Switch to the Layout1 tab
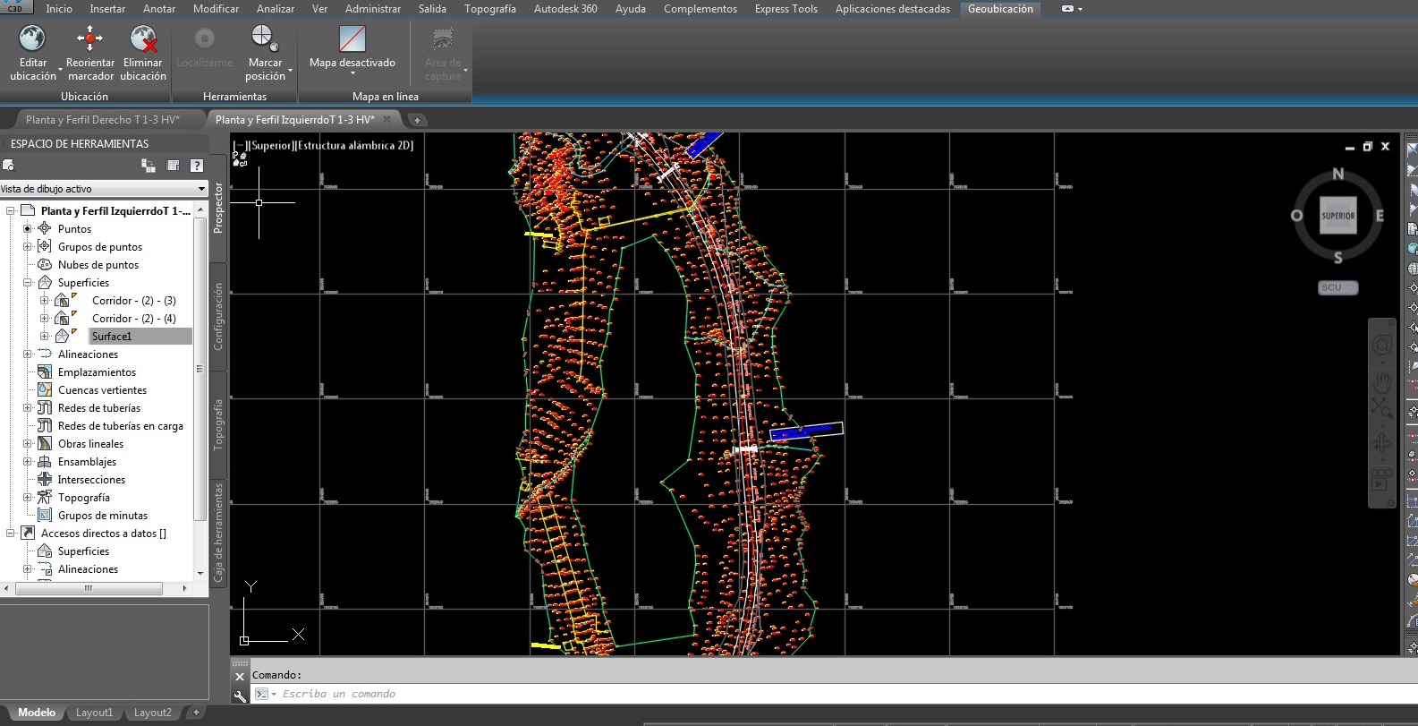Viewport: 1418px width, 726px height. (x=94, y=713)
